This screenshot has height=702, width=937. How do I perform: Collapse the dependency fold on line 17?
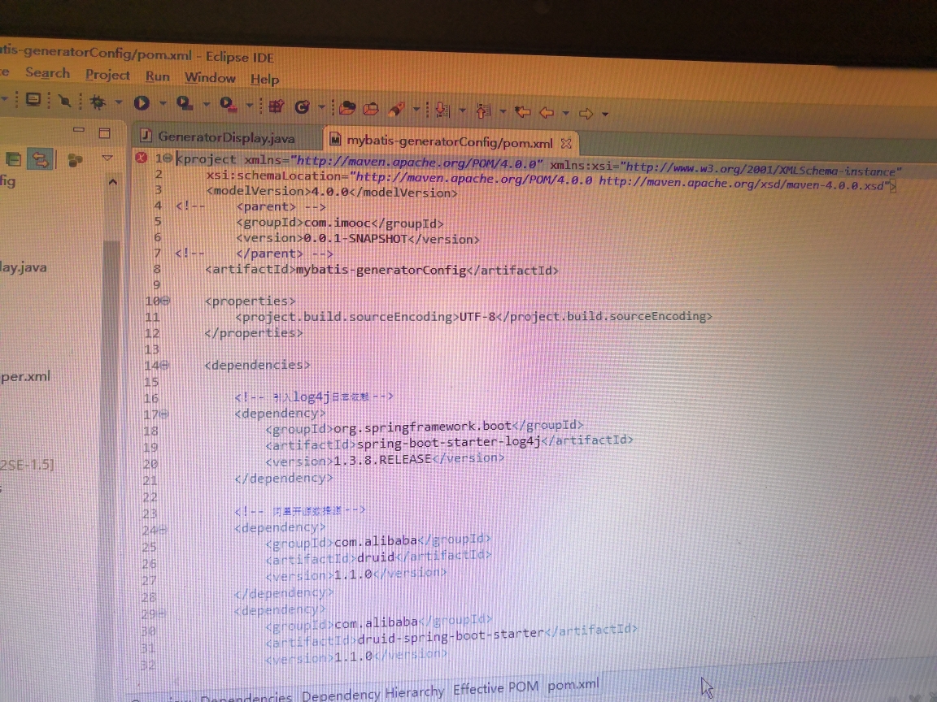tap(164, 413)
